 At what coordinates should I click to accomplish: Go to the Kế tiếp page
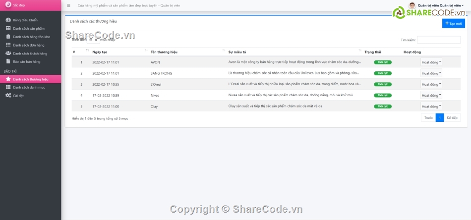coord(452,118)
